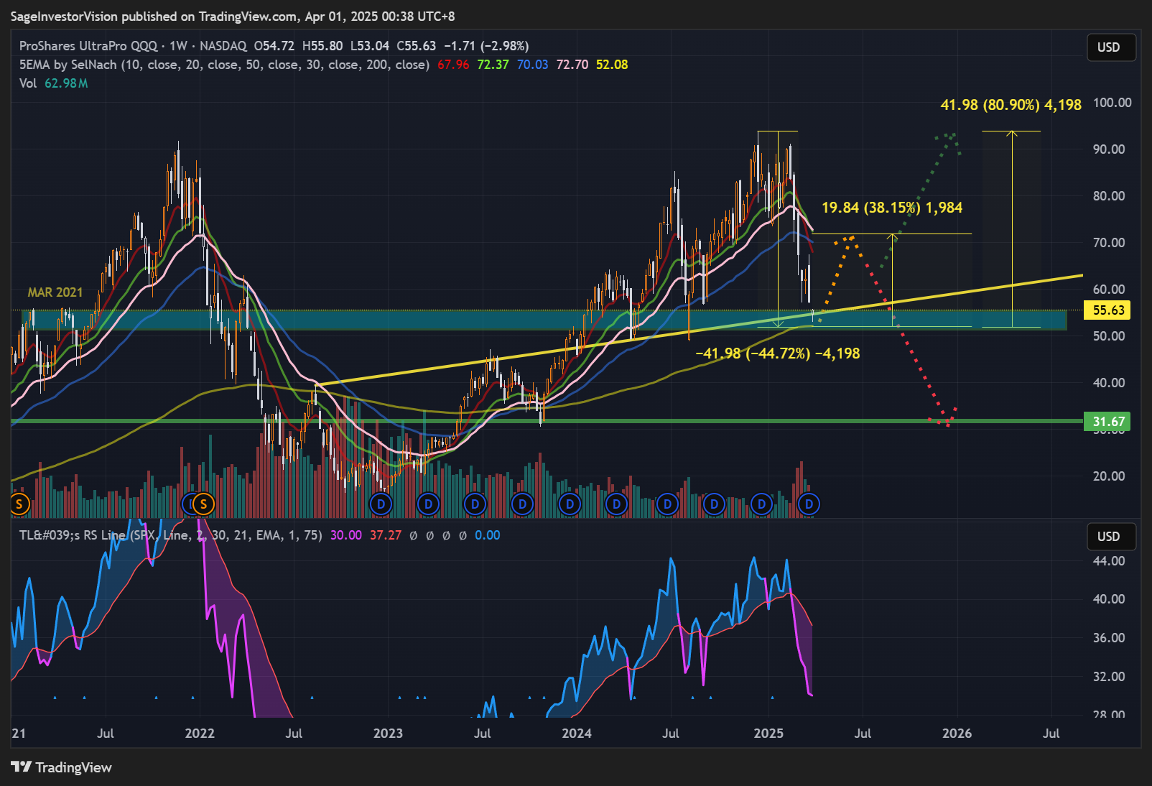Image resolution: width=1152 pixels, height=786 pixels.
Task: Click the orange S split marker just before 2022
Action: (203, 504)
